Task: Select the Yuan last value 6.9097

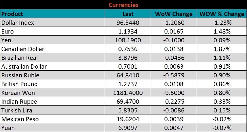Action: [x=128, y=128]
